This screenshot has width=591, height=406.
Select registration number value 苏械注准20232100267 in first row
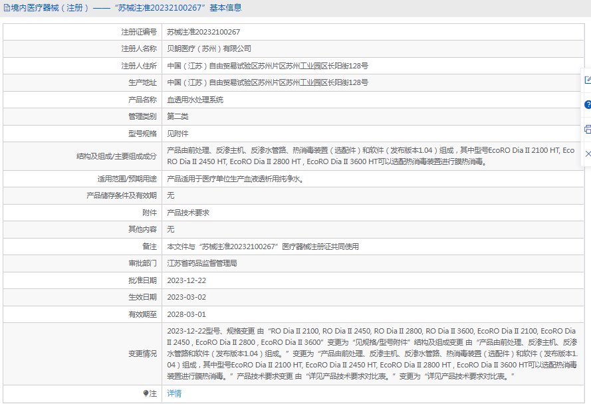pos(203,32)
